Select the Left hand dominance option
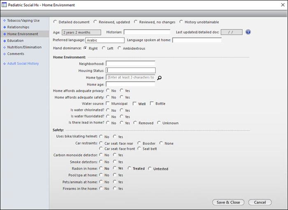This screenshot has width=288, height=210. (x=104, y=48)
